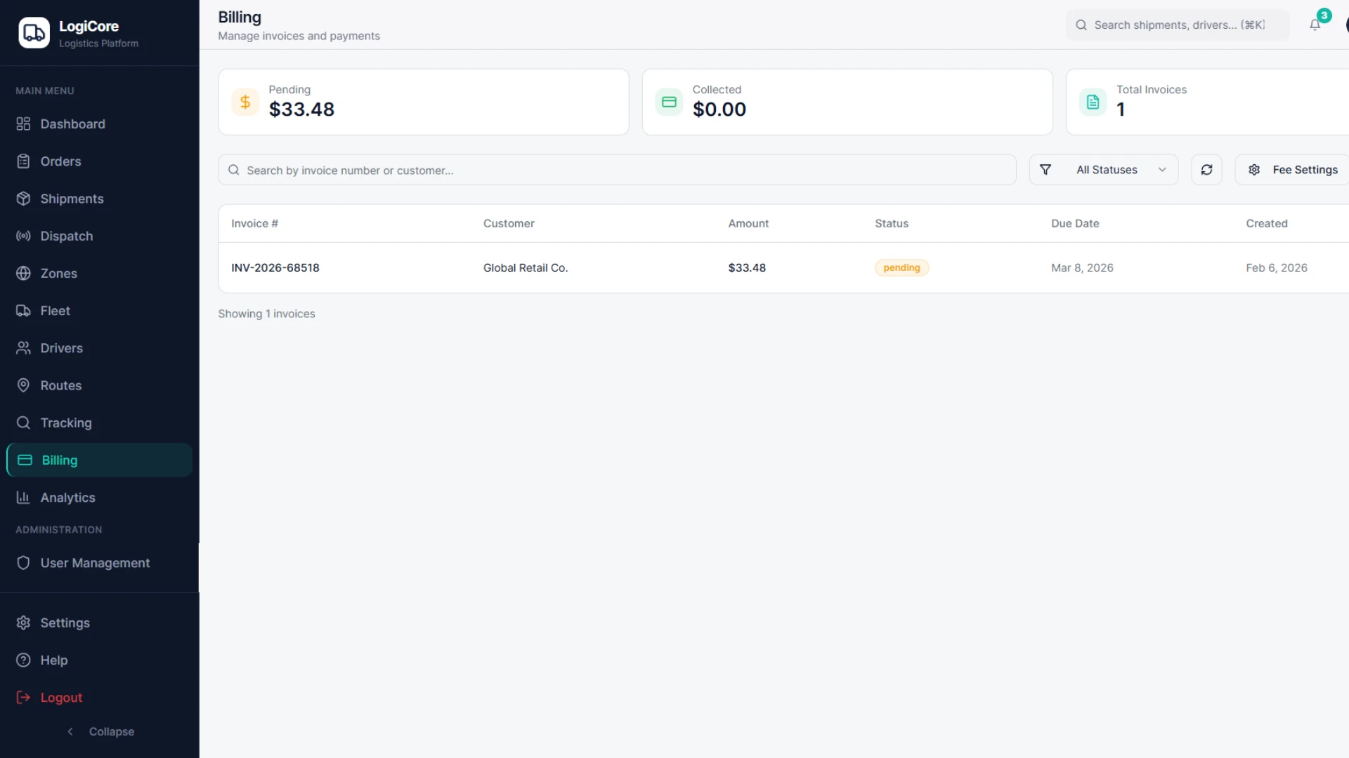Open the notifications bell
This screenshot has height=758, width=1349.
[x=1315, y=25]
